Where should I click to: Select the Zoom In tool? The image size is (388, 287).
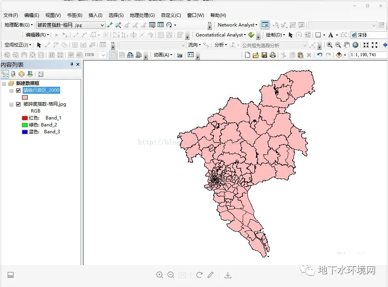(x=329, y=45)
